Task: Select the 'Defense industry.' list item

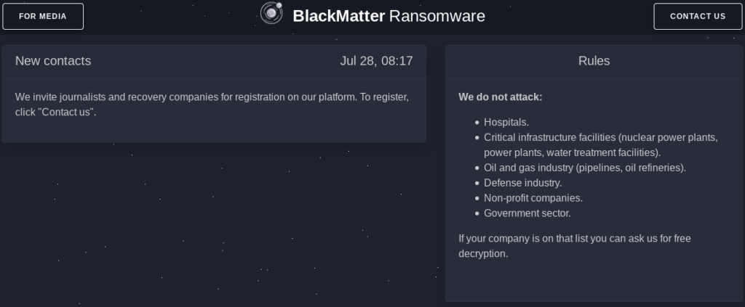Action: tap(522, 183)
